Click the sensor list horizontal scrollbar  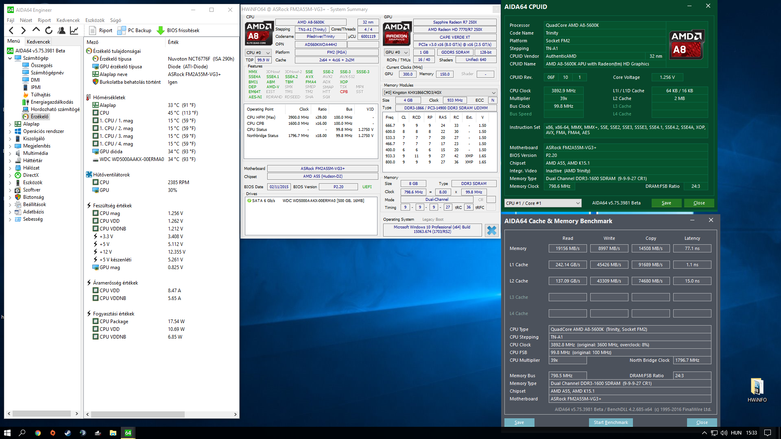click(137, 414)
